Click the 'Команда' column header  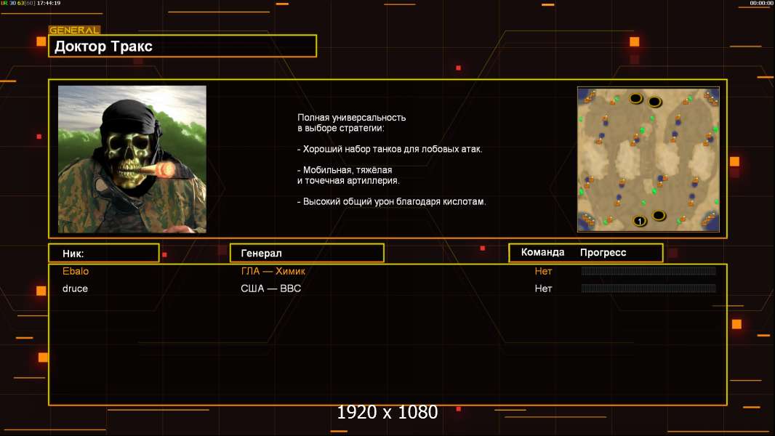542,252
